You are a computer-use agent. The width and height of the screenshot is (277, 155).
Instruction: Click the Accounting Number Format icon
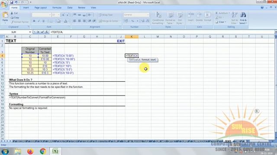pyautogui.click(x=126, y=21)
